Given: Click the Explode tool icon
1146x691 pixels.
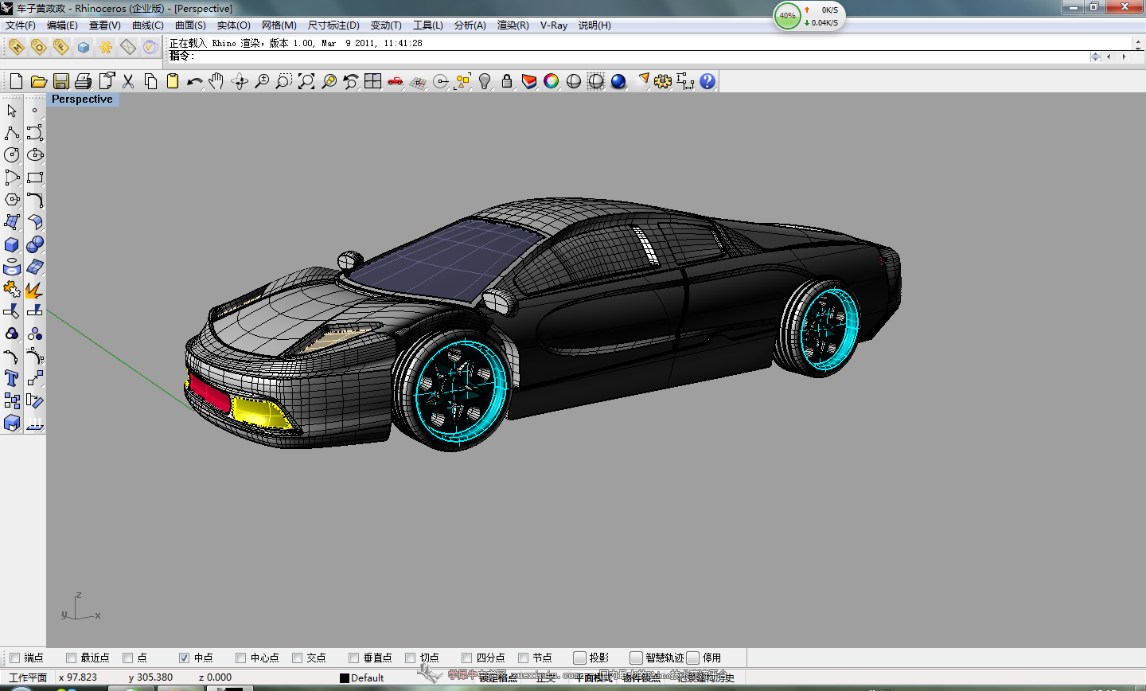Looking at the screenshot, I should 34,289.
